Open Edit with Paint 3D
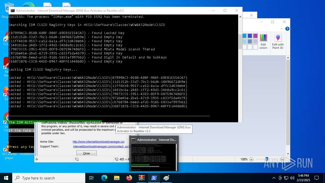 coord(278,42)
